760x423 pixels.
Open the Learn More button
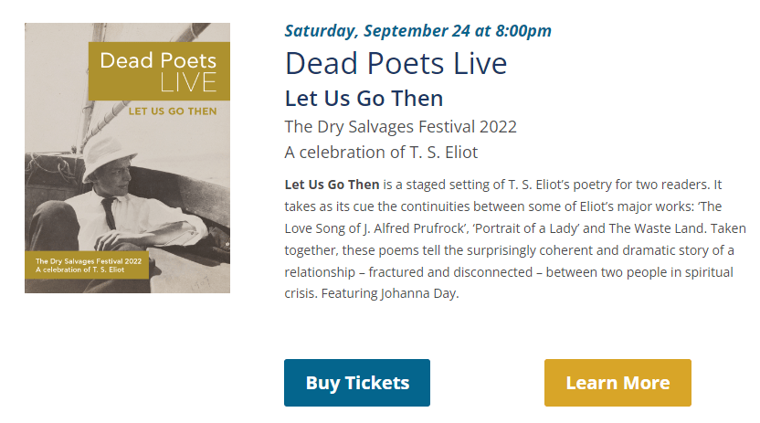pyautogui.click(x=617, y=383)
